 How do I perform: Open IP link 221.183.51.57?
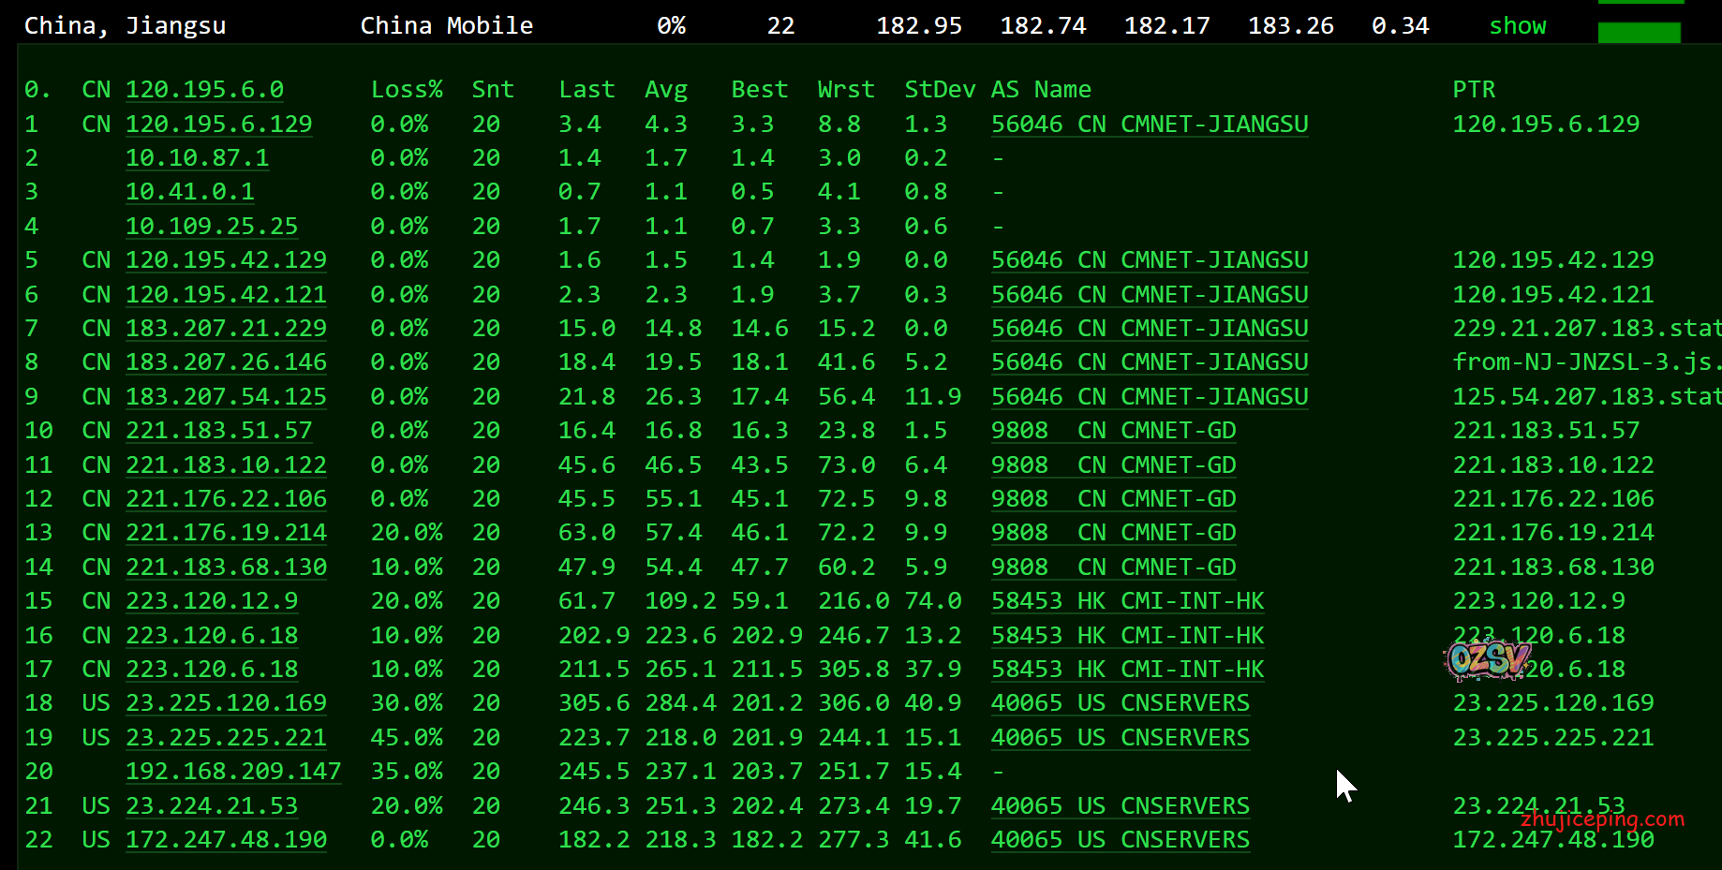coord(218,431)
